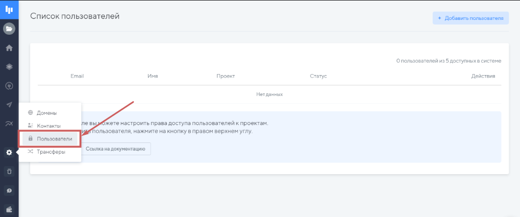Click the Статус column header
Screen dimensions: 520x217
click(x=318, y=76)
